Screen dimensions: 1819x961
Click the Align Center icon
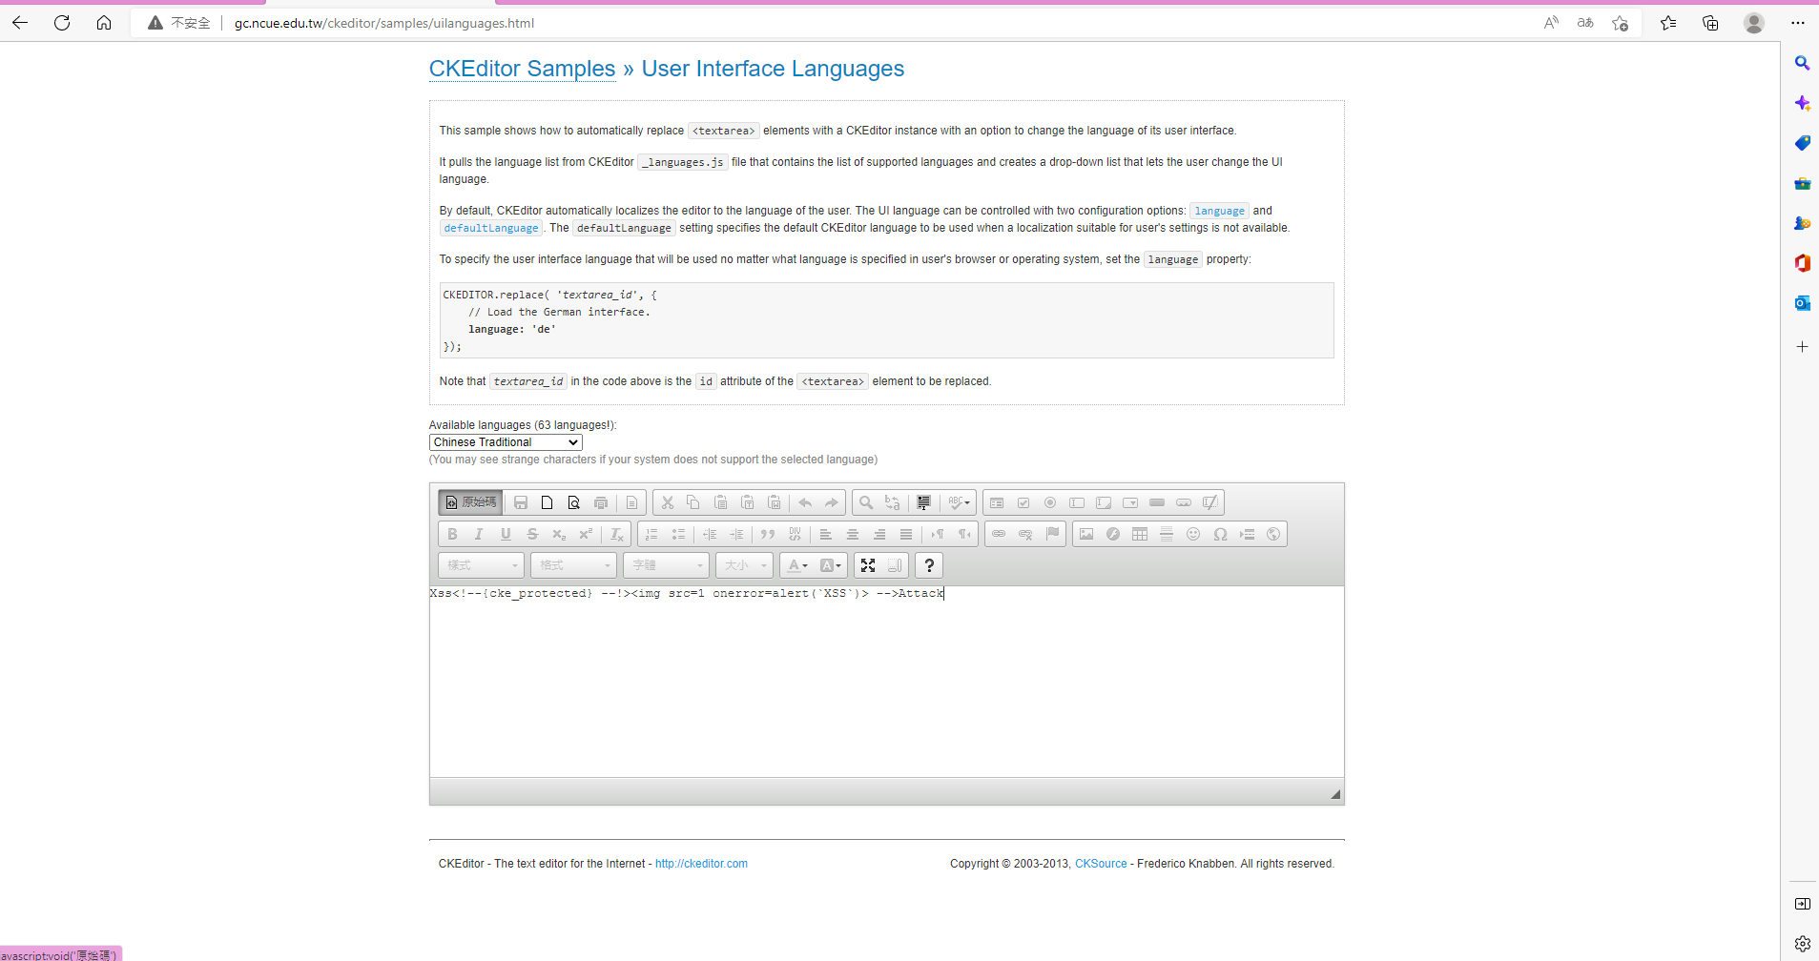tap(853, 534)
